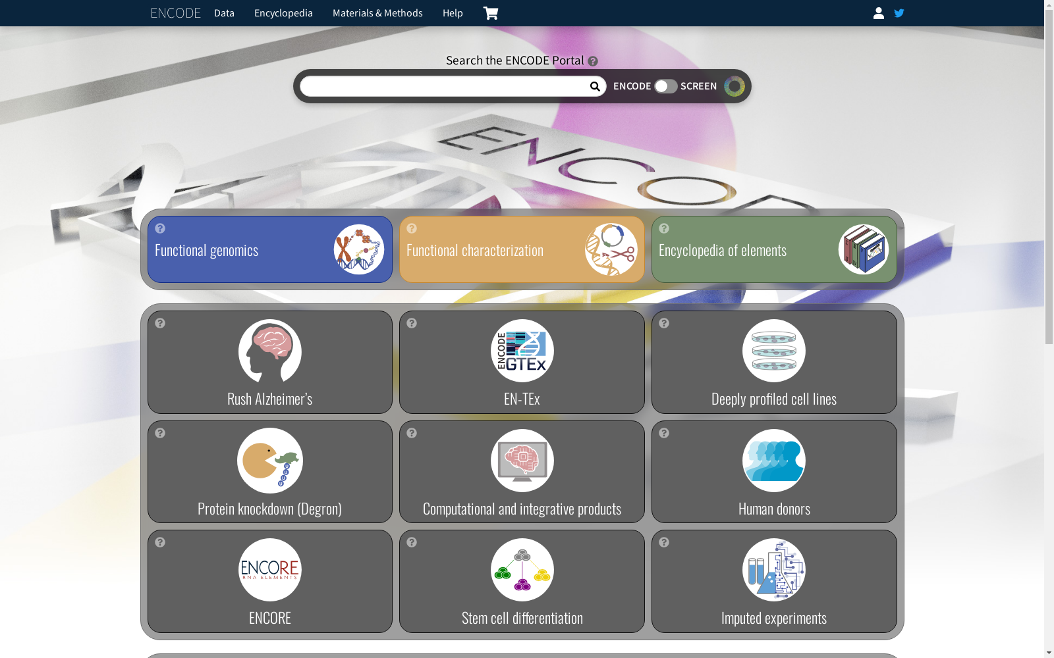
Task: Open the EN-TEx collection label
Action: pos(522,399)
